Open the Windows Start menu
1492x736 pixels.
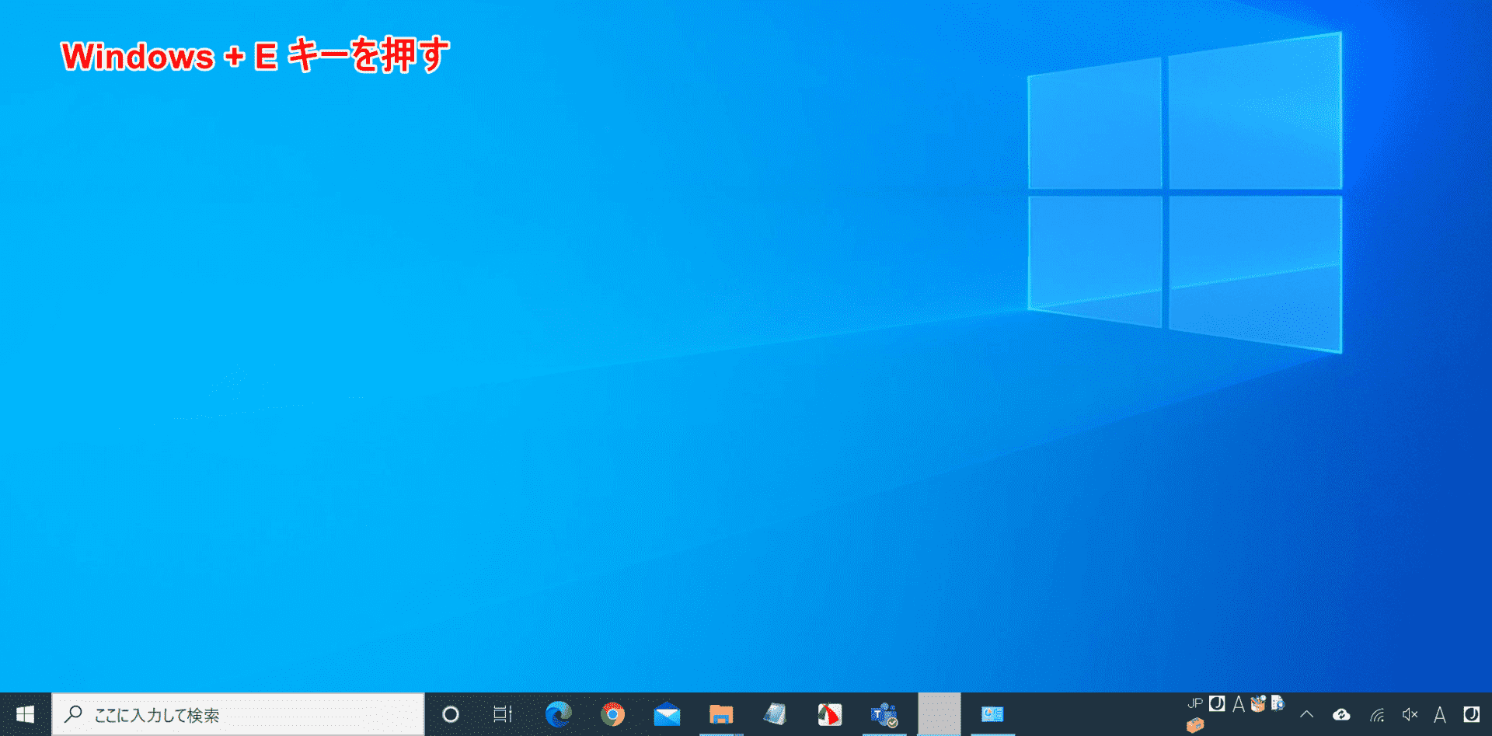25,714
